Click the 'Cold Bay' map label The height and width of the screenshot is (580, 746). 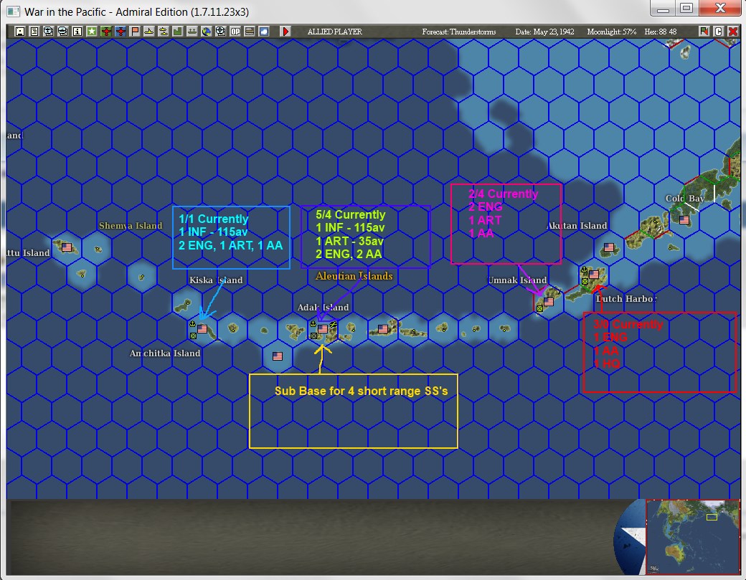pyautogui.click(x=684, y=199)
